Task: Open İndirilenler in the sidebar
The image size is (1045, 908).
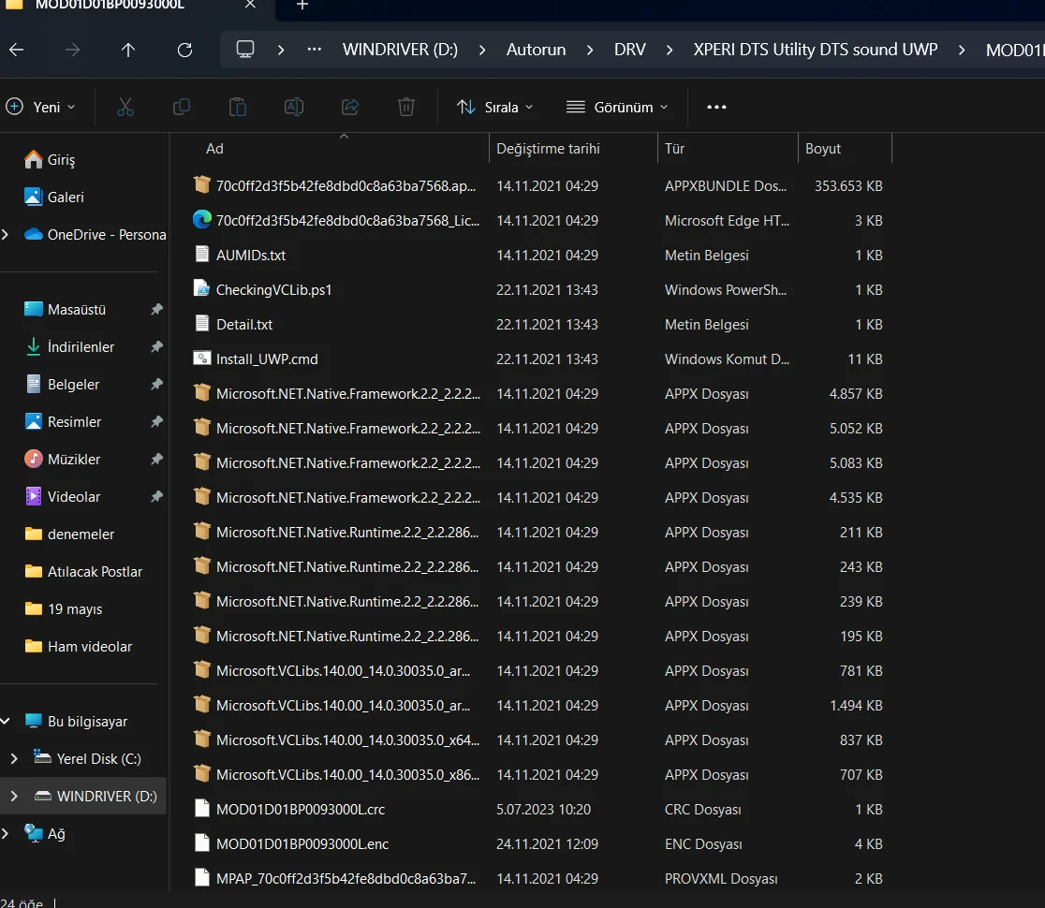Action: (x=81, y=346)
